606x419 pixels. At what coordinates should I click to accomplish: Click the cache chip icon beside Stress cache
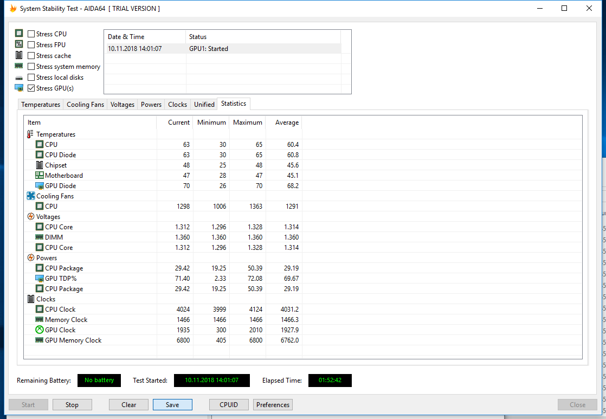[19, 55]
